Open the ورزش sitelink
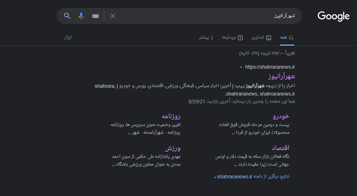The height and width of the screenshot is (196, 357). point(173,148)
